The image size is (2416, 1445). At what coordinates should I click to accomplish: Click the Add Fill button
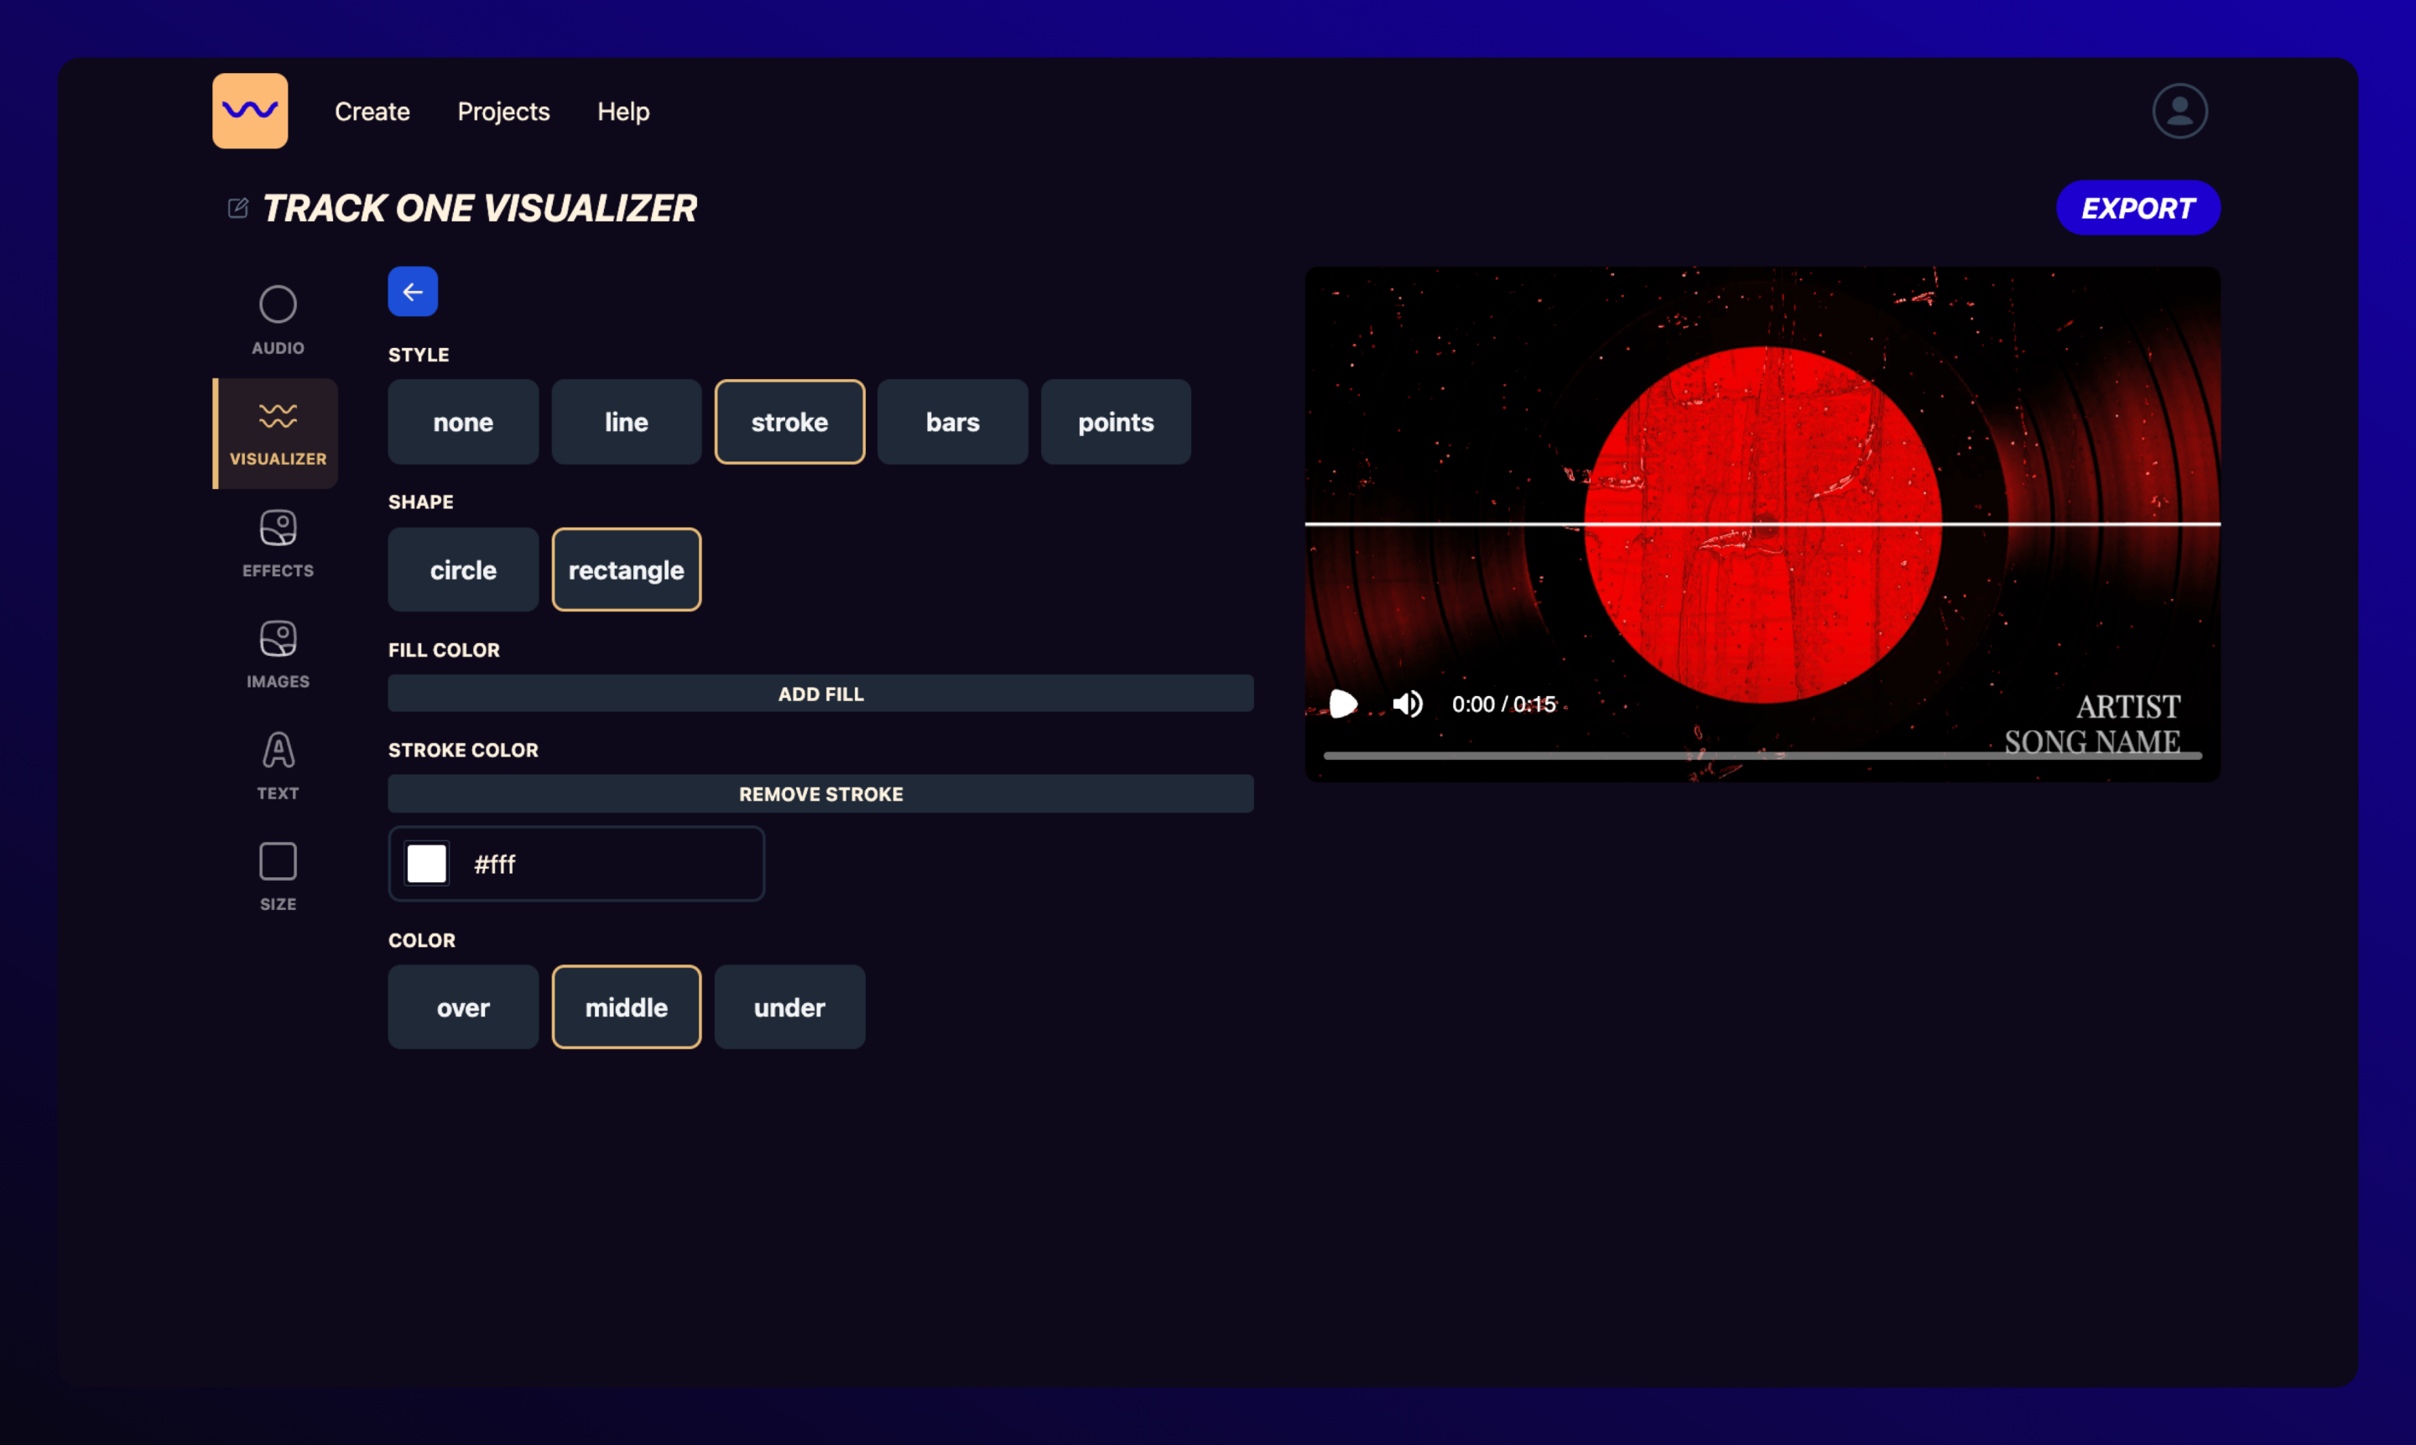click(821, 694)
